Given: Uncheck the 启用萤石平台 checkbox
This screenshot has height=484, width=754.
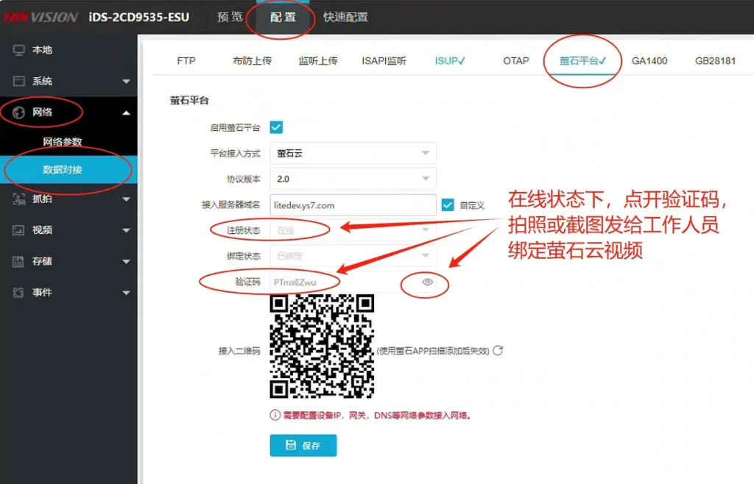Looking at the screenshot, I should [x=277, y=127].
